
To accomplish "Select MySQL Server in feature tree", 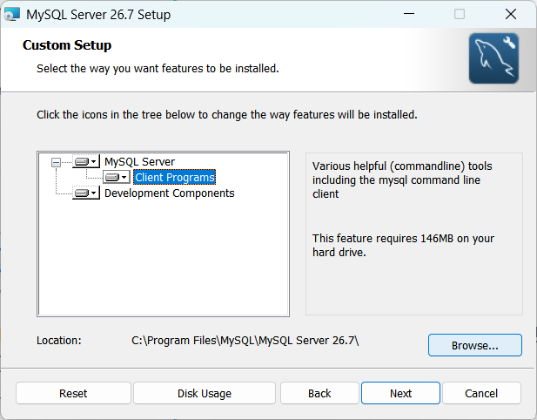I will (139, 161).
